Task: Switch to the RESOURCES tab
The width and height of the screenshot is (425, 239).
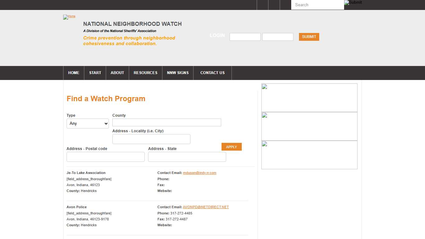Action: [x=145, y=73]
